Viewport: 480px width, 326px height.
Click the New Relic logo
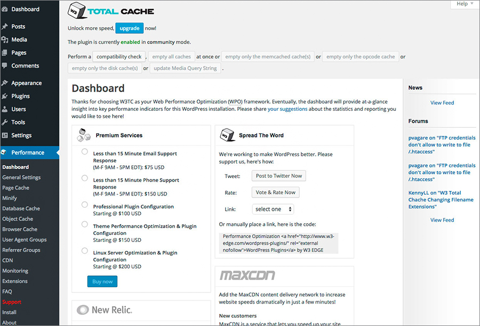tap(105, 310)
